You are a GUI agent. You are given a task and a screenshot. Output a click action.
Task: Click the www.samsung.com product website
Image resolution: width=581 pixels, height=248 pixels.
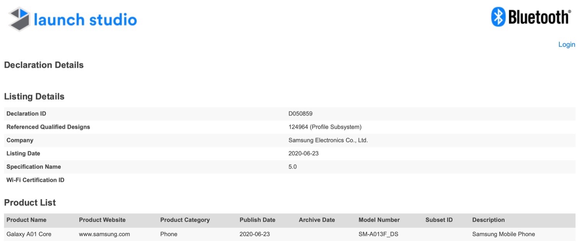coord(104,234)
